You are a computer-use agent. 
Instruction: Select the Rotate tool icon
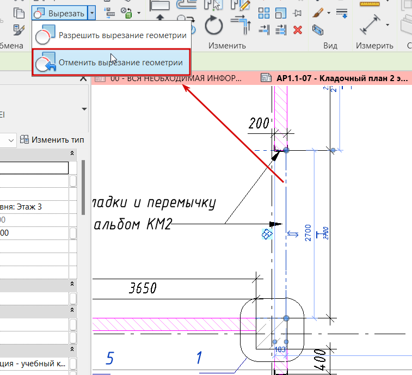(214, 26)
